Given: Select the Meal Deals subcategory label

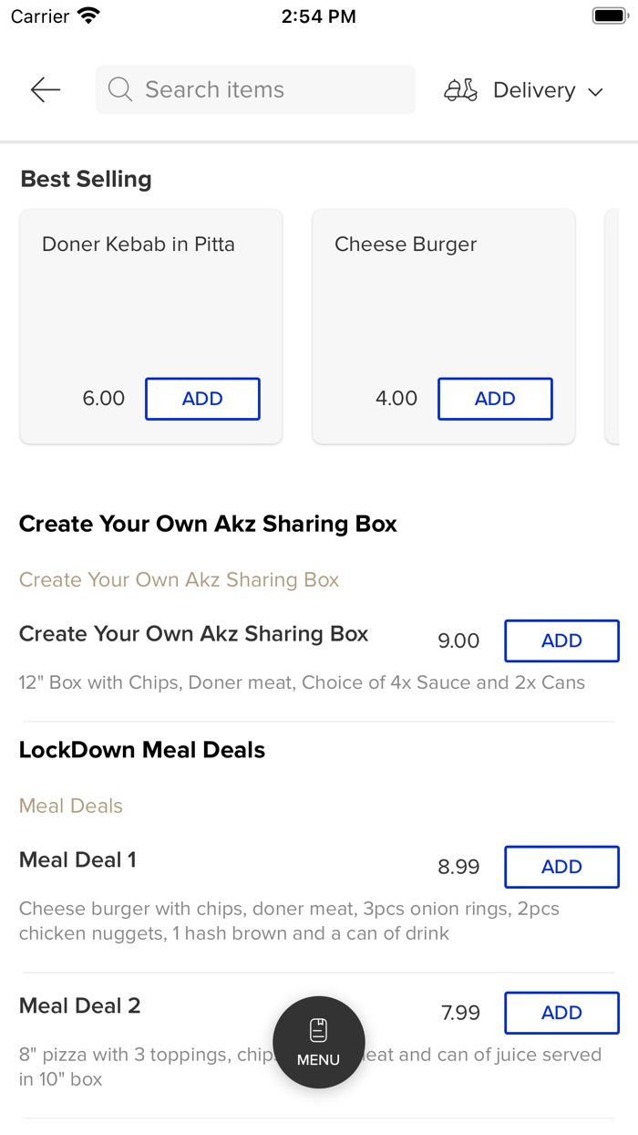Looking at the screenshot, I should tap(71, 806).
